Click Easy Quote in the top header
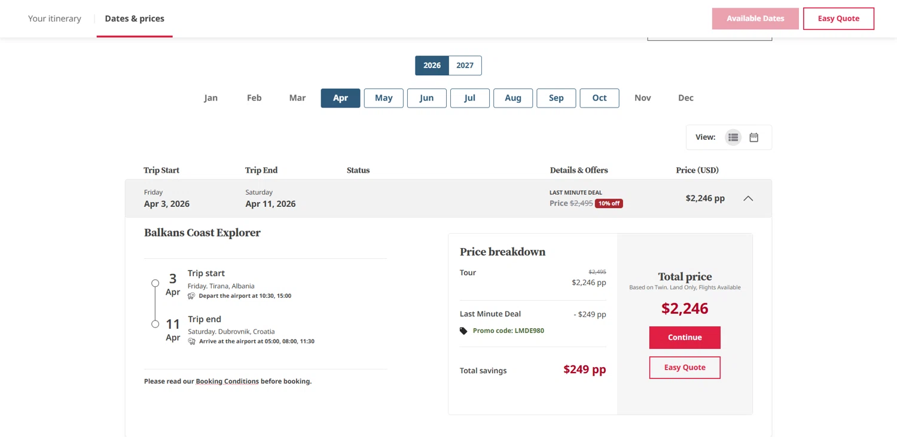 point(838,19)
